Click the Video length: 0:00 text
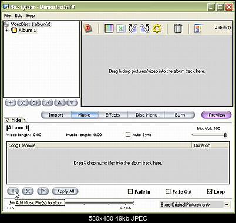 pos(23,135)
